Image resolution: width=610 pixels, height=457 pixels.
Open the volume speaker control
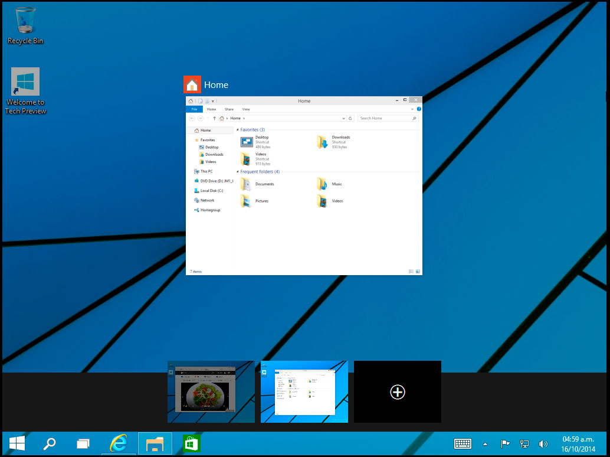click(x=543, y=444)
